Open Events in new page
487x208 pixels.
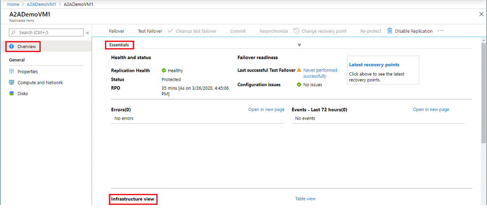(x=431, y=110)
